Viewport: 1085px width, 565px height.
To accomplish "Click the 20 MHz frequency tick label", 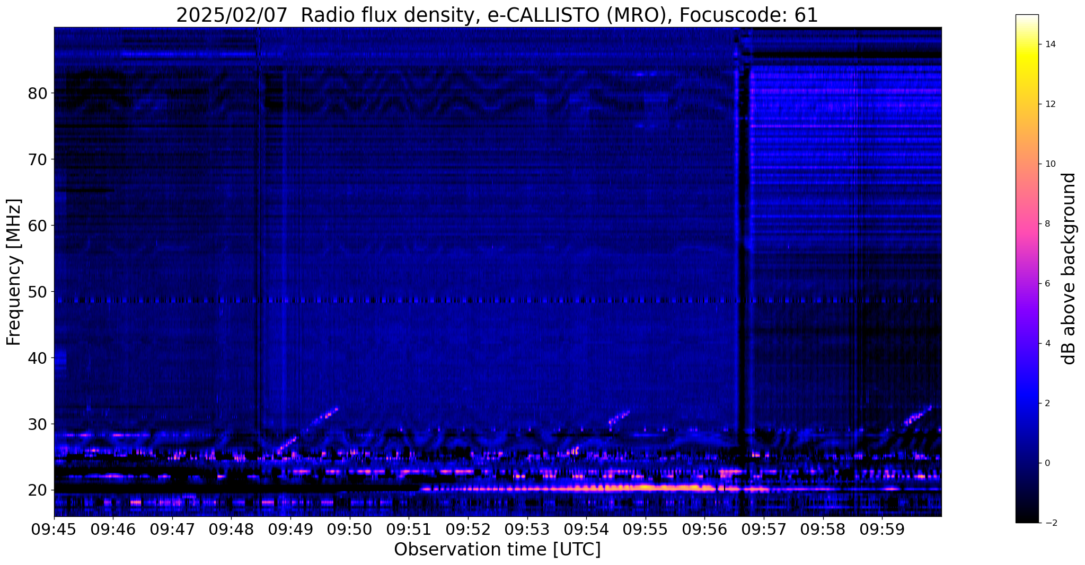I will 38,490.
